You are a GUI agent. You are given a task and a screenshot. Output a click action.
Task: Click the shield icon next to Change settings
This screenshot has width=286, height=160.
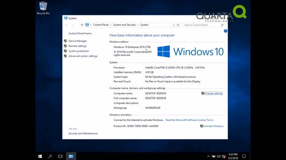pyautogui.click(x=202, y=93)
